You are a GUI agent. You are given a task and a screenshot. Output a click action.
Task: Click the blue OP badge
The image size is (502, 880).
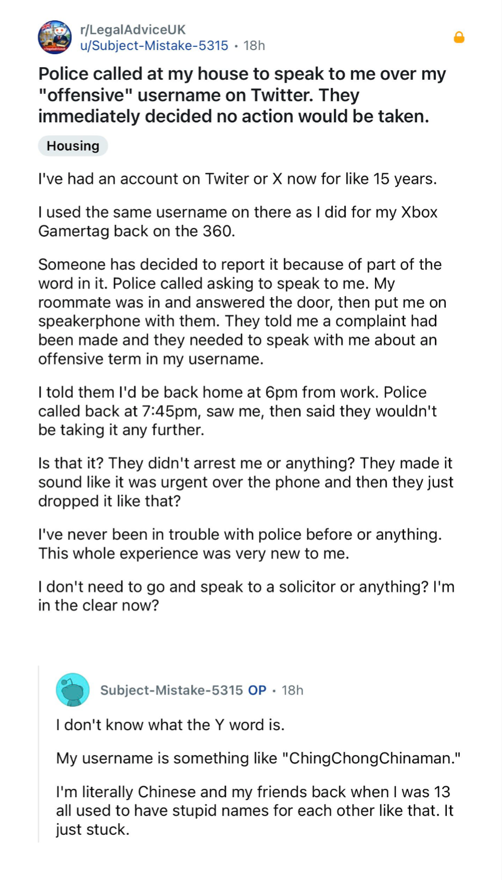coord(257,690)
